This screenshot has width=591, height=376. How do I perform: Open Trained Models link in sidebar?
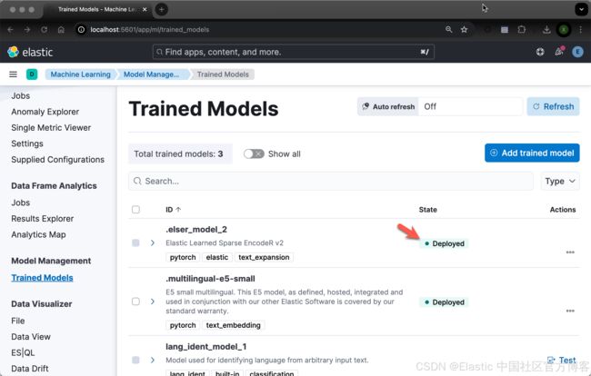(x=42, y=278)
